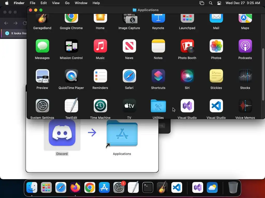Click the browser back arrow button

click(6, 23)
